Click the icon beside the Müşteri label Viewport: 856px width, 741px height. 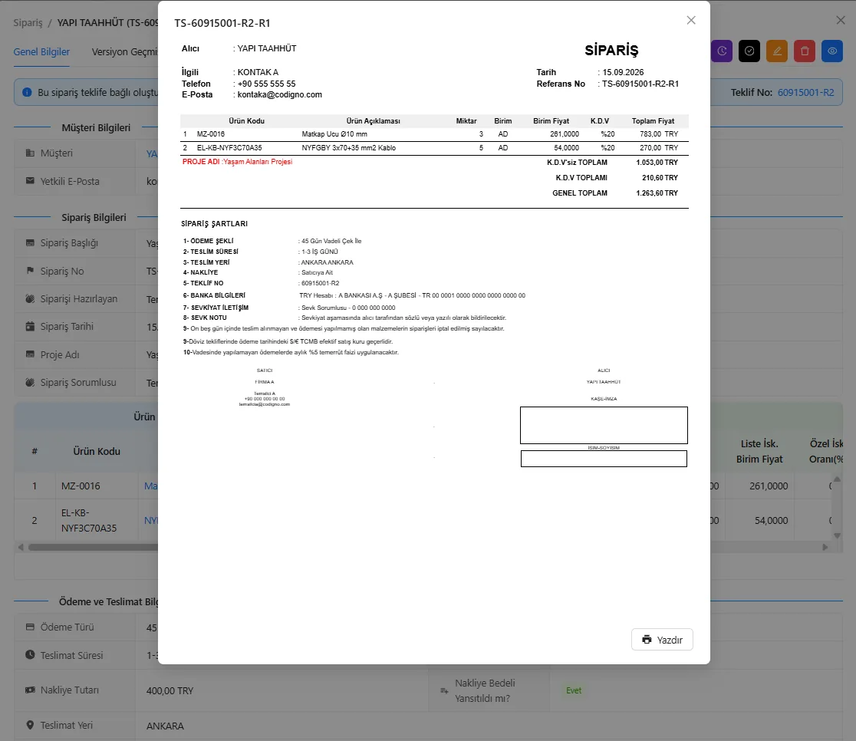pos(30,153)
